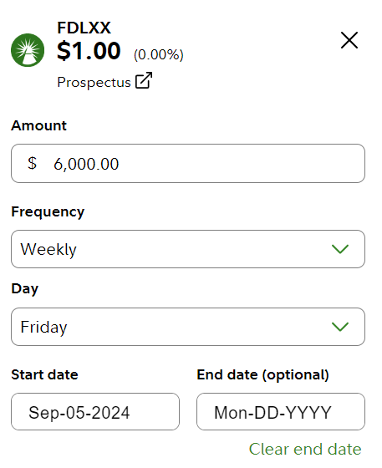
Task: Click the green Fidelity fund logo
Action: (28, 50)
